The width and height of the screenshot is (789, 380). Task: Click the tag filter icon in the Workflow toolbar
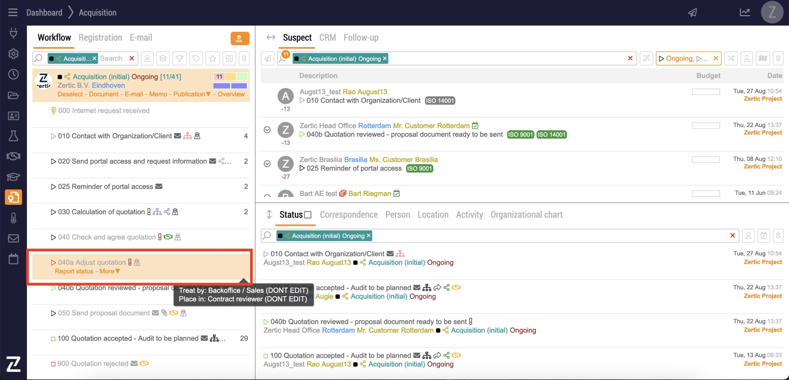pos(196,58)
